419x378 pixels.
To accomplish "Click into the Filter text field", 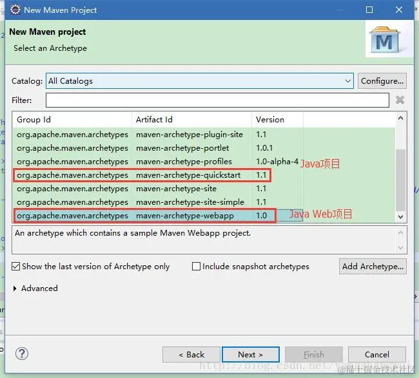I will coord(217,100).
